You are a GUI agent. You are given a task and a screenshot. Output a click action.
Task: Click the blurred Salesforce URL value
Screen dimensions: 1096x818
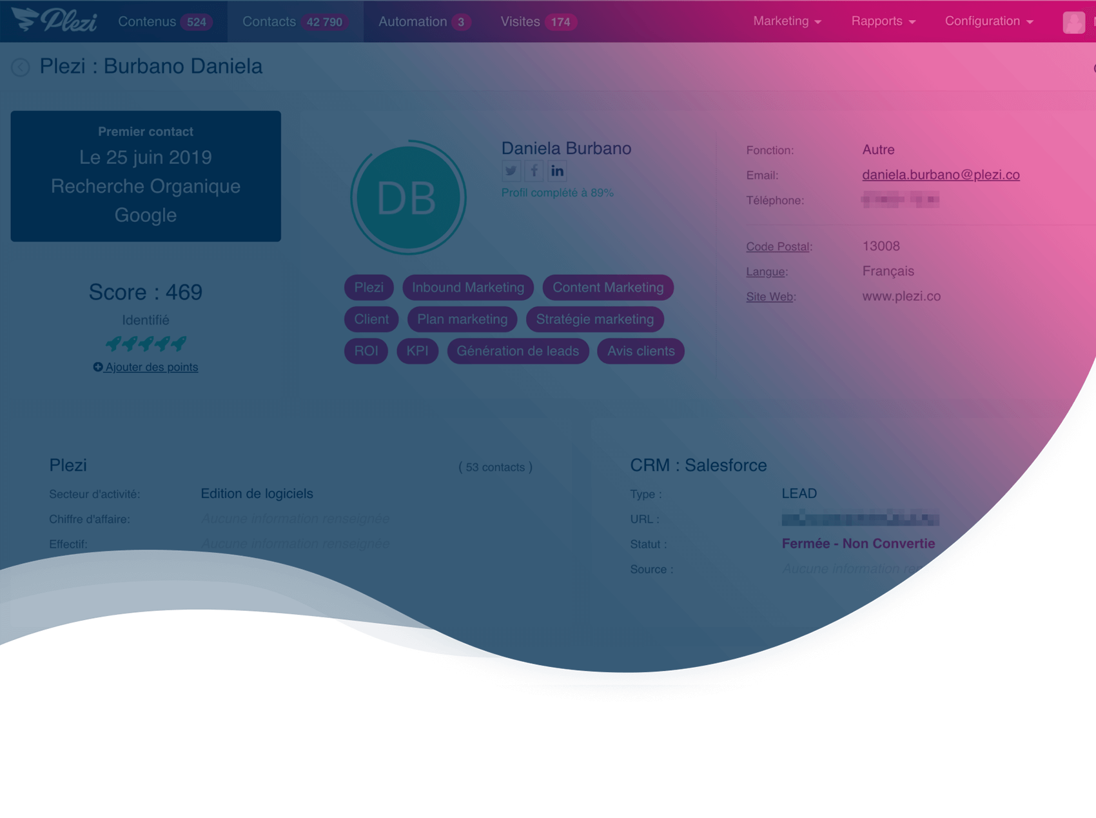[860, 518]
